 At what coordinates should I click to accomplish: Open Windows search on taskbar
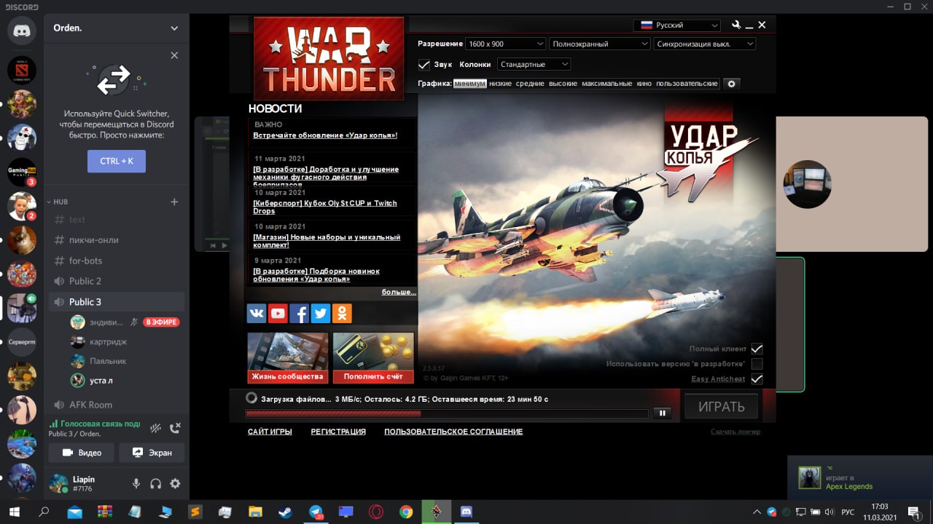point(44,512)
